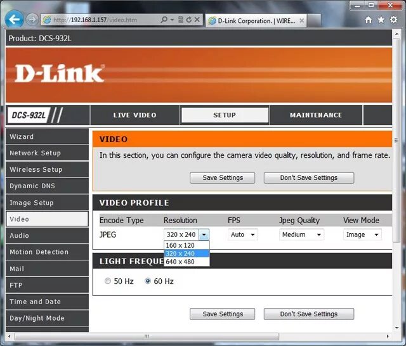Click the 'JPEG' encode type value
This screenshot has height=346, width=406.
pos(108,234)
